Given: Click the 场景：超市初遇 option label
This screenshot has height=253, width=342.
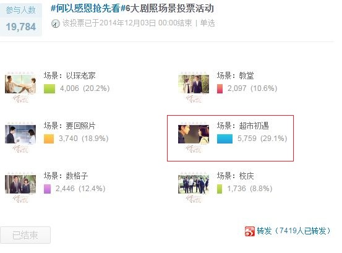Looking at the screenshot, I should coord(243,126).
